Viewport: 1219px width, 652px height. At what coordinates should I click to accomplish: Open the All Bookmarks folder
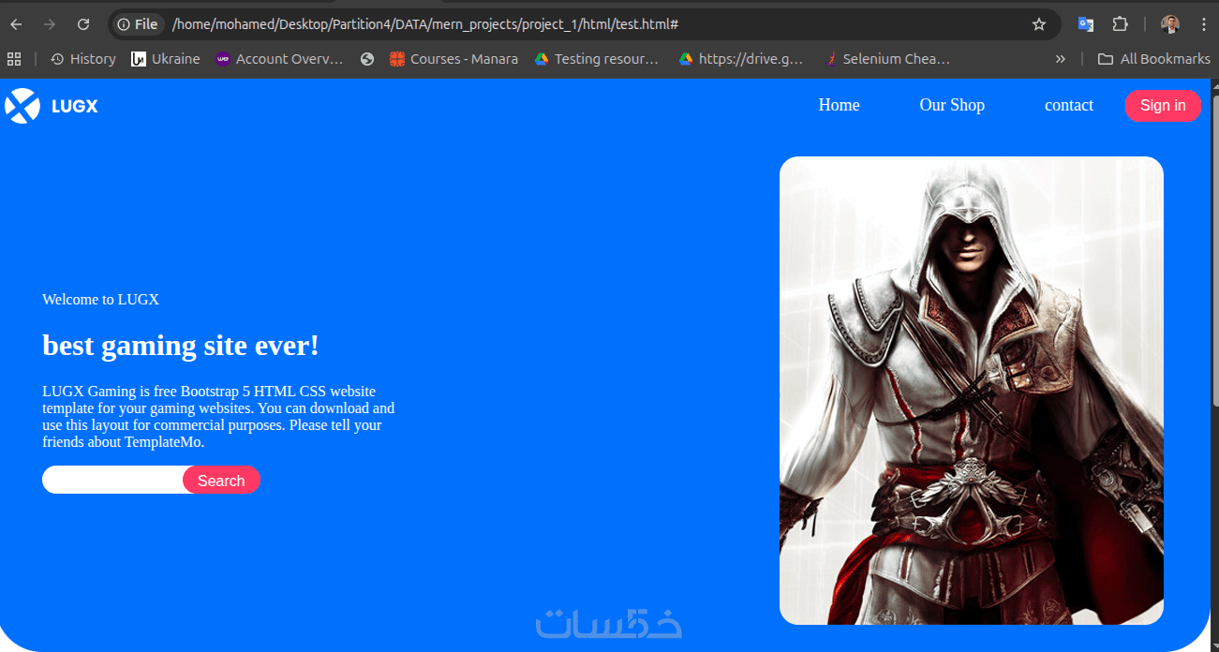[x=1154, y=59]
